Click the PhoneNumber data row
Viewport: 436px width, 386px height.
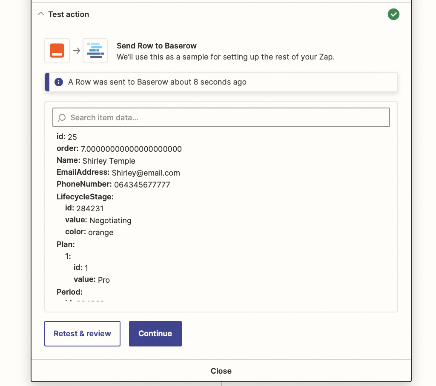113,184
